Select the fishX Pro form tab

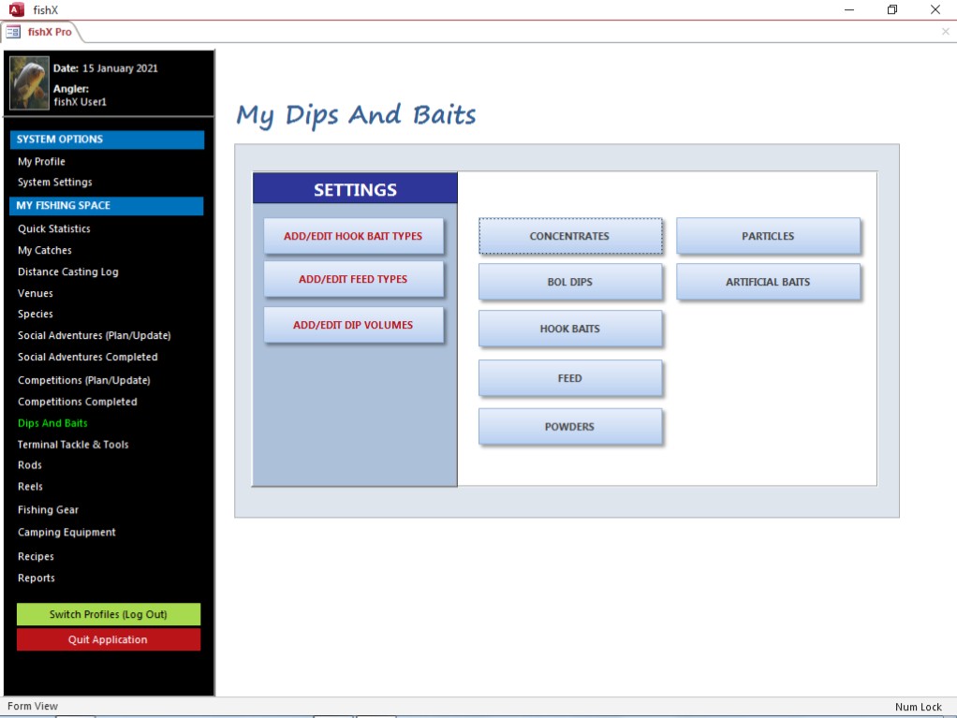tap(41, 32)
